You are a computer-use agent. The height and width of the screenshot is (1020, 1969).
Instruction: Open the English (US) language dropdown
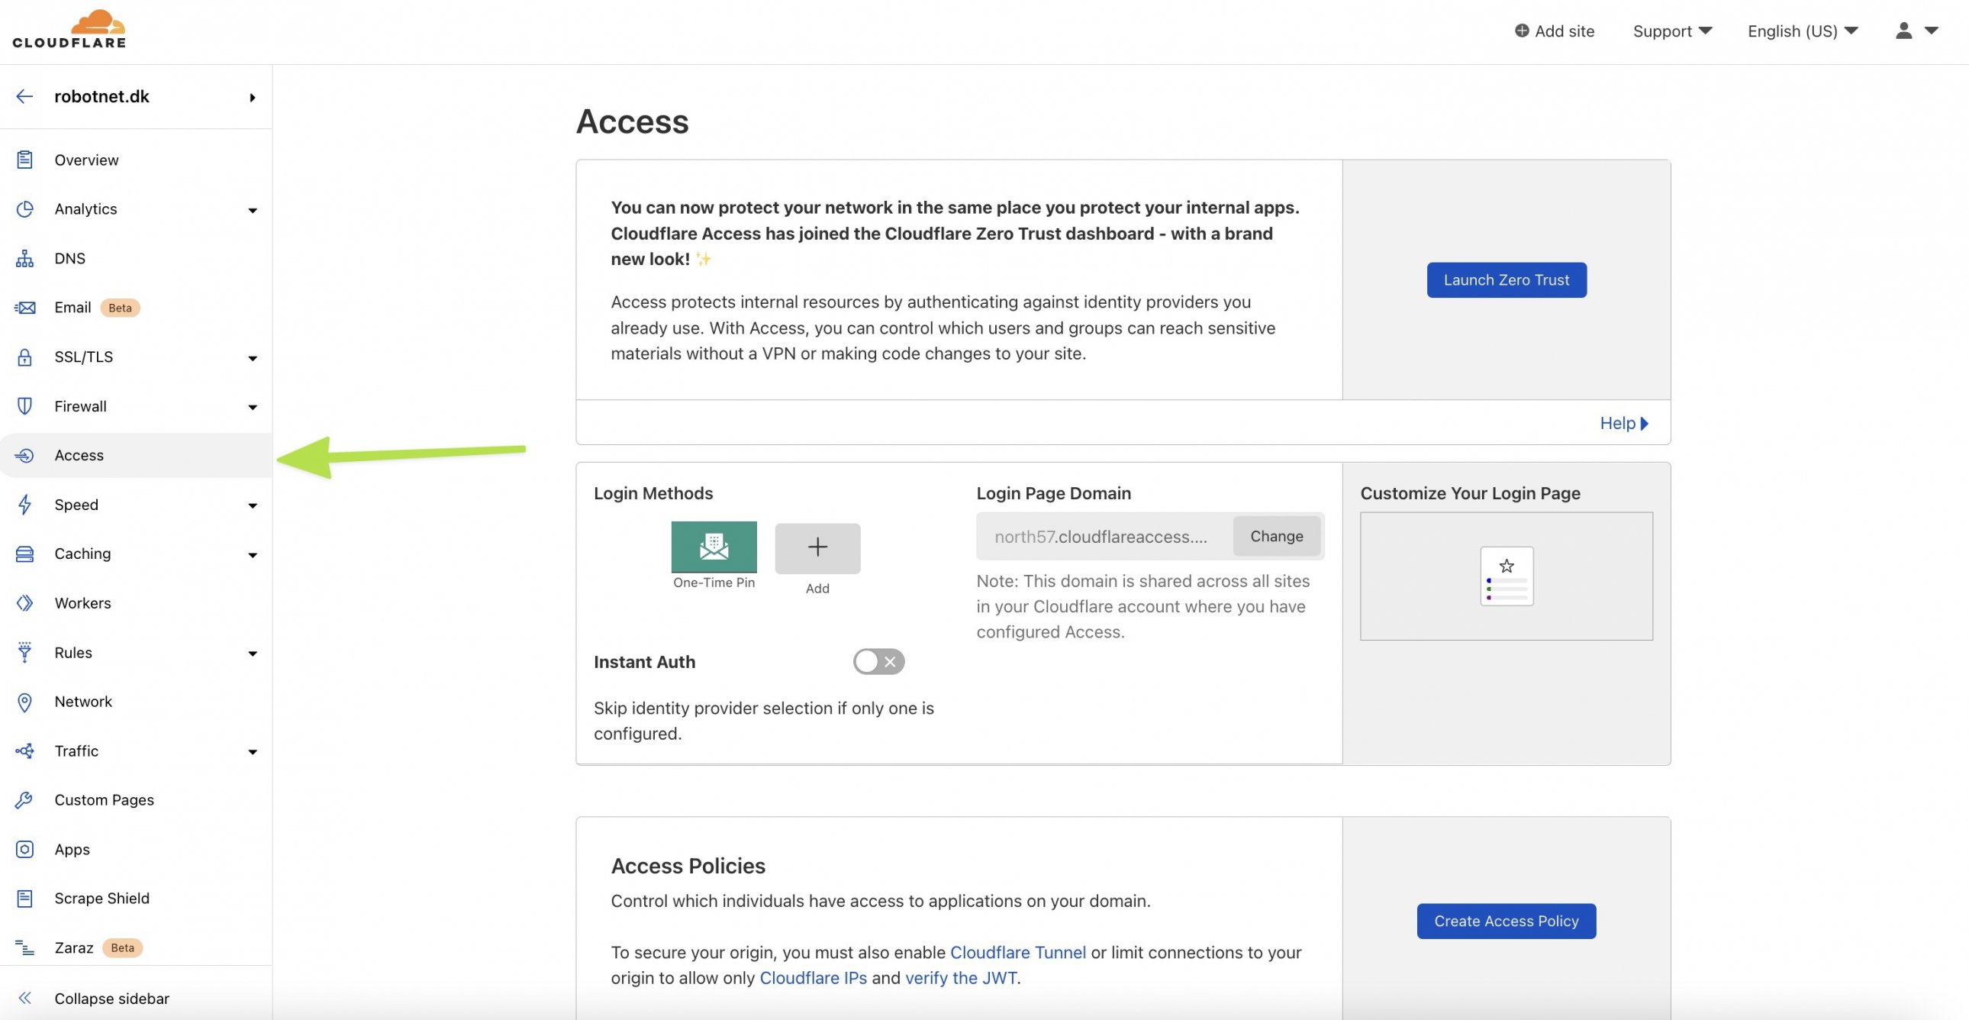[x=1803, y=31]
